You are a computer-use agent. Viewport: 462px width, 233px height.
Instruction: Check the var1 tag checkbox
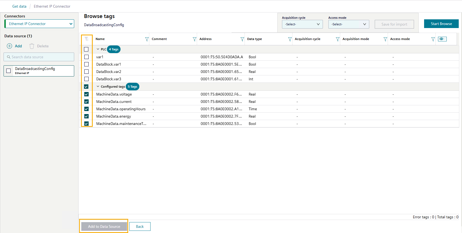pos(86,57)
